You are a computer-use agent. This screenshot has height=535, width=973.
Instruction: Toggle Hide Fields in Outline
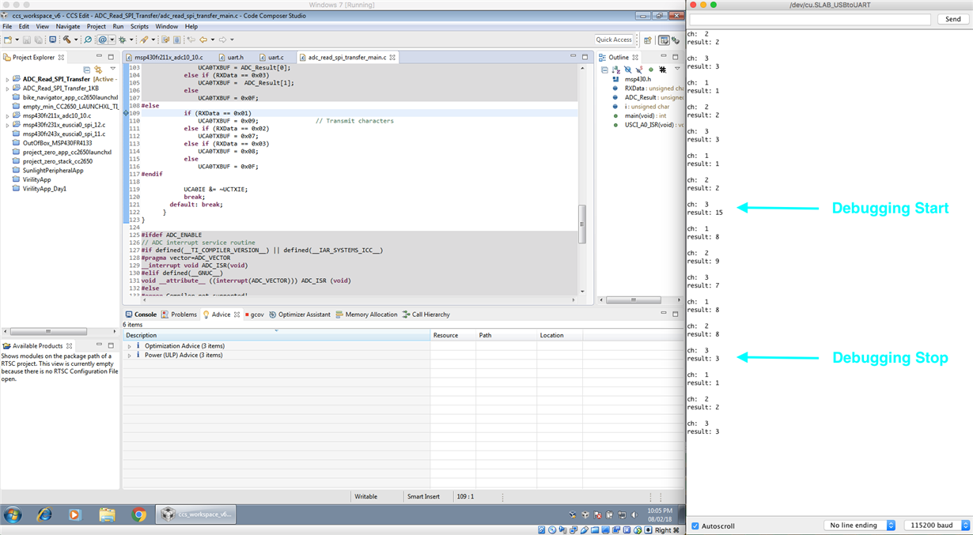pyautogui.click(x=627, y=70)
